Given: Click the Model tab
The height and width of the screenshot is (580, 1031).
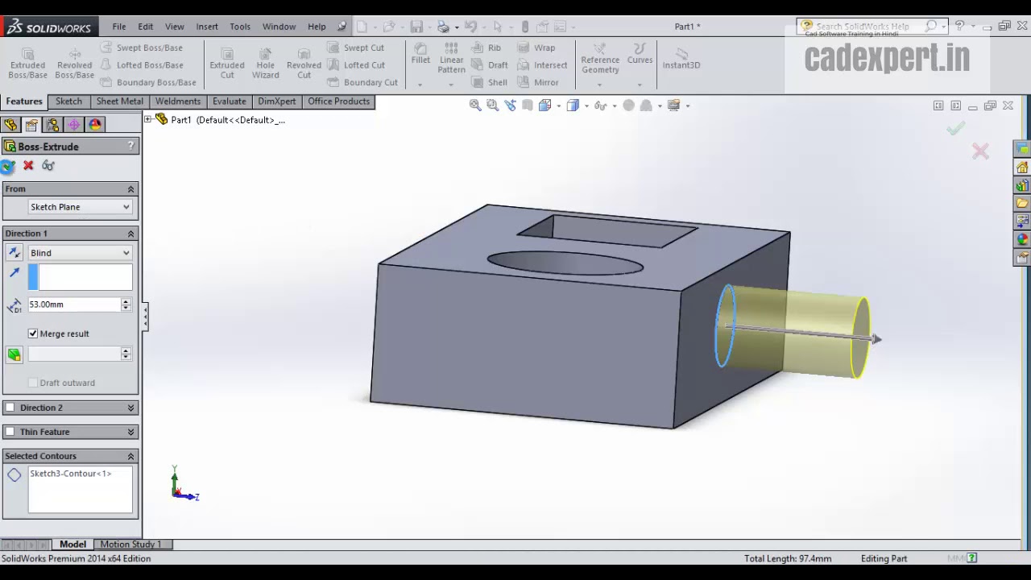Looking at the screenshot, I should click(x=72, y=545).
